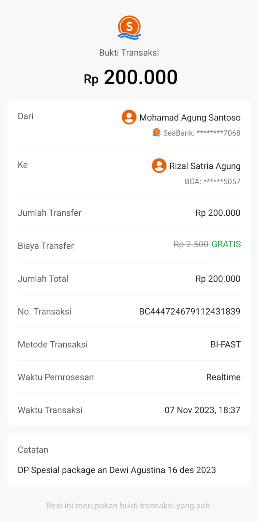Tap the recipient's orange profile avatar
The height and width of the screenshot is (522, 258).
[159, 166]
